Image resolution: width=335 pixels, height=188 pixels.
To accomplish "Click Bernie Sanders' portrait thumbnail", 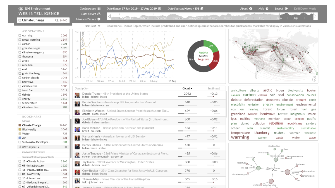I will click(77, 104).
